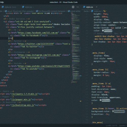Select the second inactive style.css tab
The image size is (127, 127).
(28, 7)
